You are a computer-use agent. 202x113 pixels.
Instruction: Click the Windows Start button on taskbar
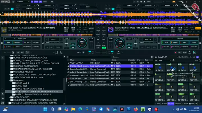tap(45, 109)
